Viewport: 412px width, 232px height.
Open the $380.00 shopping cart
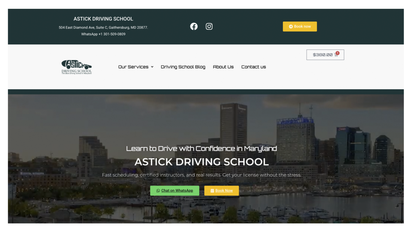(x=325, y=55)
